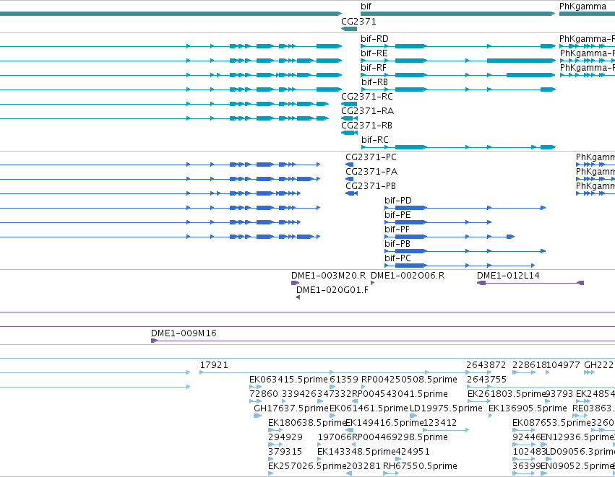Select the EST labeled 61359
Viewport: 615px width, 477px height.
[344, 380]
